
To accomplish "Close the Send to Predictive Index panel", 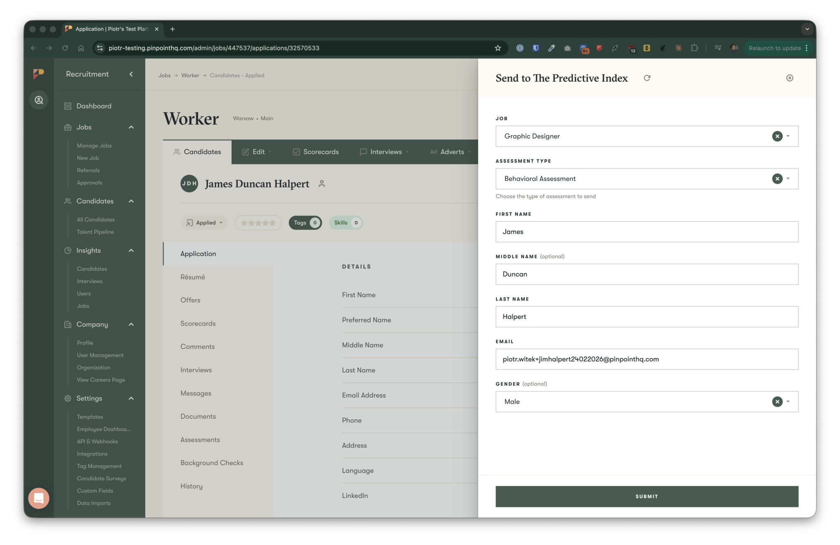I will 790,78.
